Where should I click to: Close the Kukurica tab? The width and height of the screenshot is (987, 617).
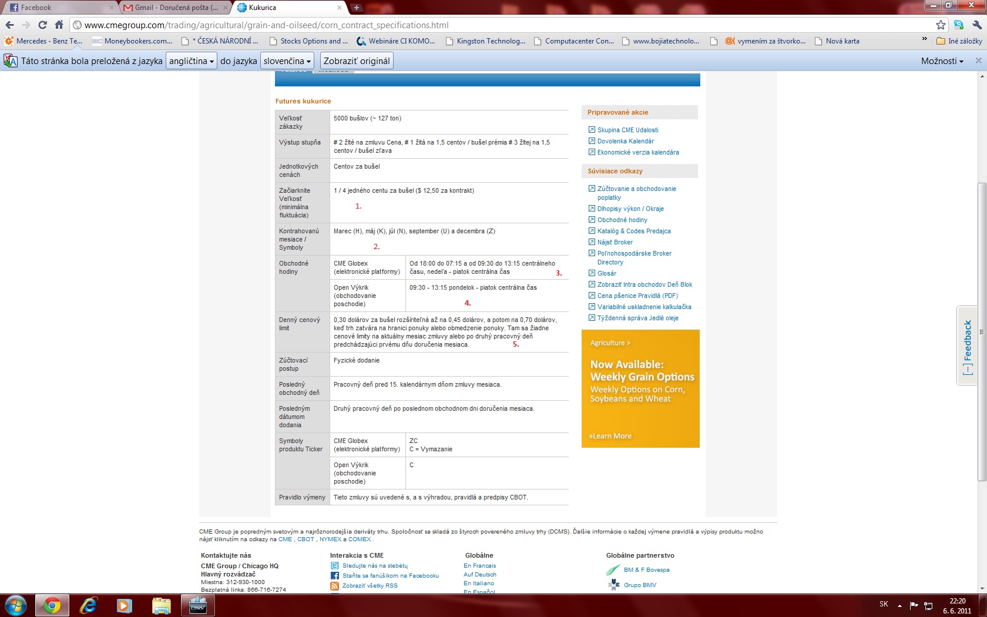pos(340,8)
